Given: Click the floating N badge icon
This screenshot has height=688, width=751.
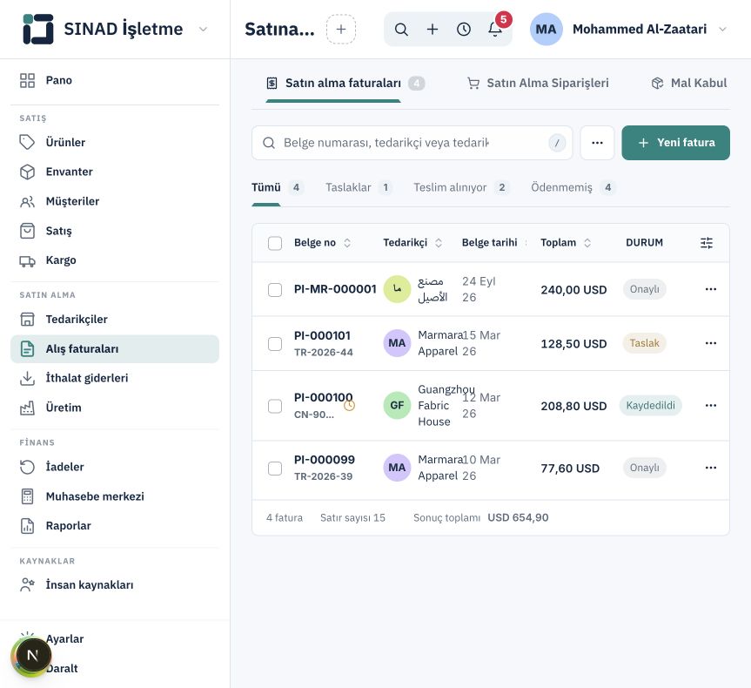Looking at the screenshot, I should pos(32,655).
